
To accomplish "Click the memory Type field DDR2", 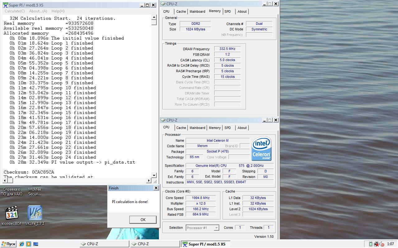I will (195, 24).
